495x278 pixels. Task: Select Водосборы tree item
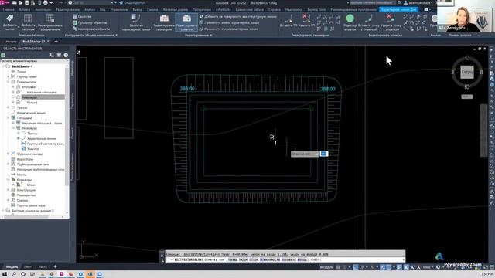(25, 159)
